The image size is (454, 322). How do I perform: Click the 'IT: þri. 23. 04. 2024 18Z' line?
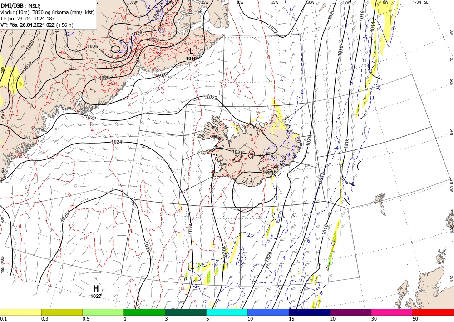tap(27, 19)
